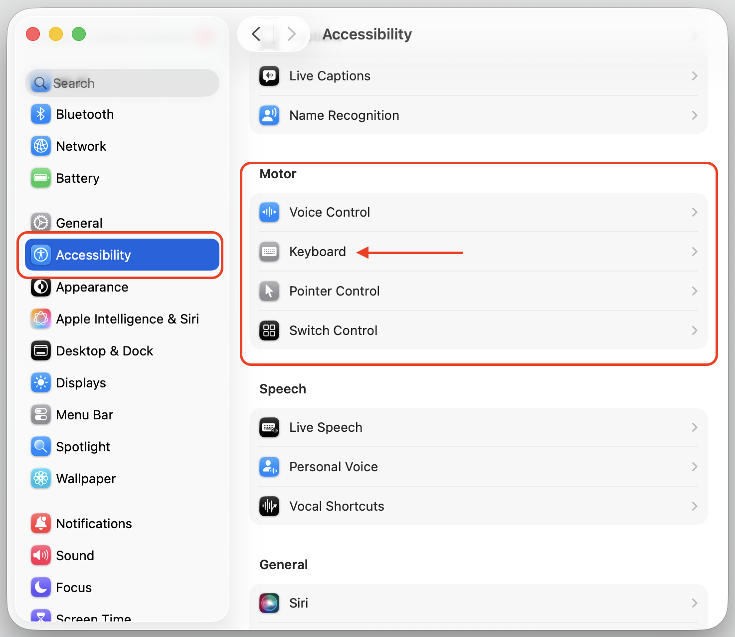Open Live Speech via its chevron
The height and width of the screenshot is (637, 735).
695,427
